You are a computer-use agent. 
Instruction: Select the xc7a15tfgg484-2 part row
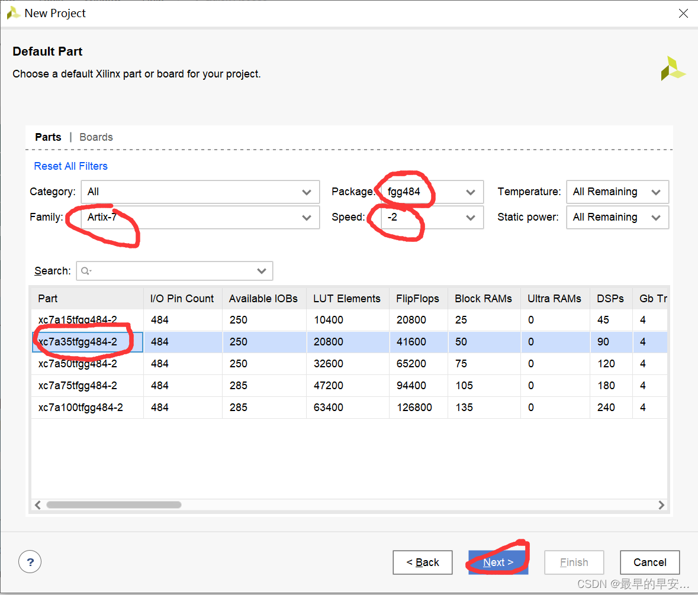(x=78, y=320)
